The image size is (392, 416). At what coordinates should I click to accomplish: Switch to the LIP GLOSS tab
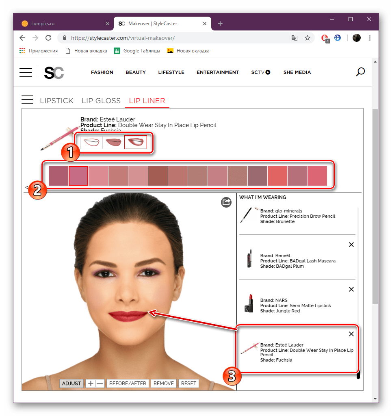(x=101, y=101)
